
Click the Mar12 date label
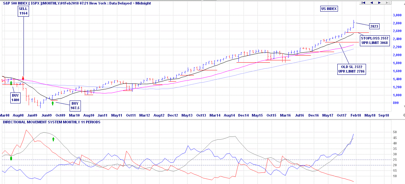pyautogui.click(x=145, y=115)
